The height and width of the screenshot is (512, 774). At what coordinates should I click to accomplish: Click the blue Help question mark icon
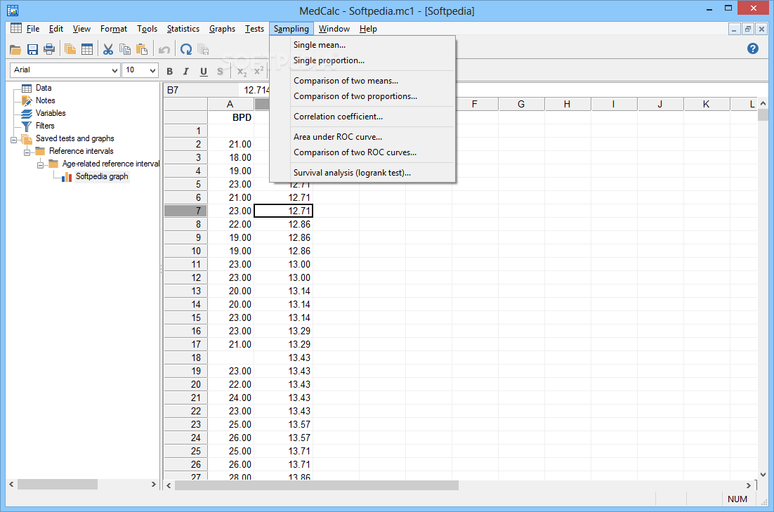[753, 48]
